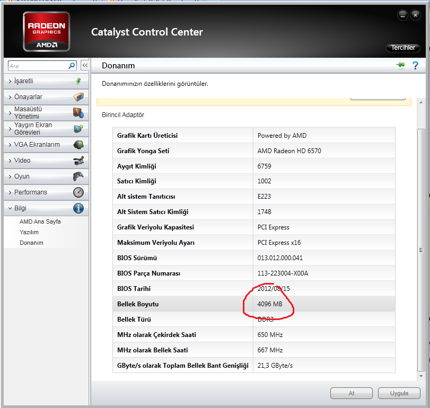The height and width of the screenshot is (408, 430).
Task: Select the BIOS Tarihi row label
Action: pyautogui.click(x=134, y=289)
